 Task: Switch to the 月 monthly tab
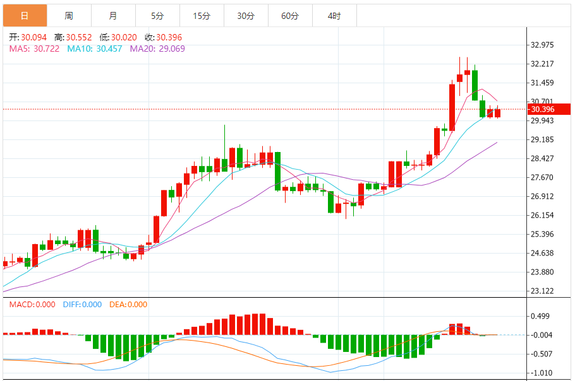point(113,16)
